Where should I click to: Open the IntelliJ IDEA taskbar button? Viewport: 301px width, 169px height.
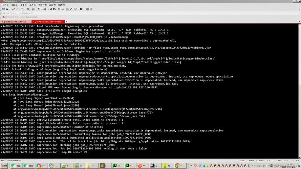pos(155,166)
